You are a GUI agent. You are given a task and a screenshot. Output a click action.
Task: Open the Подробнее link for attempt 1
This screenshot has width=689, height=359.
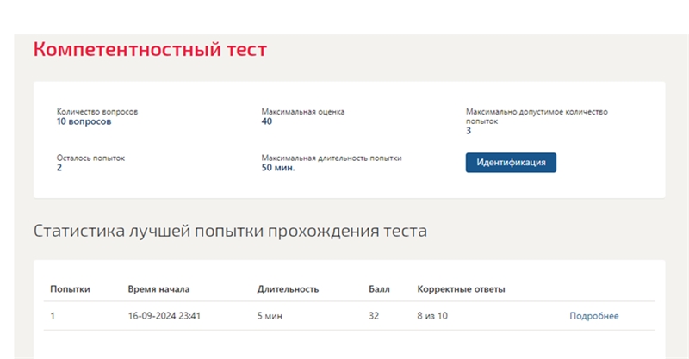pos(593,316)
